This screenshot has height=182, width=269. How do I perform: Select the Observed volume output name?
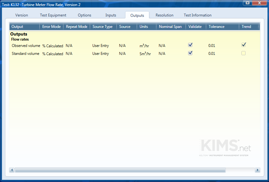[26, 46]
